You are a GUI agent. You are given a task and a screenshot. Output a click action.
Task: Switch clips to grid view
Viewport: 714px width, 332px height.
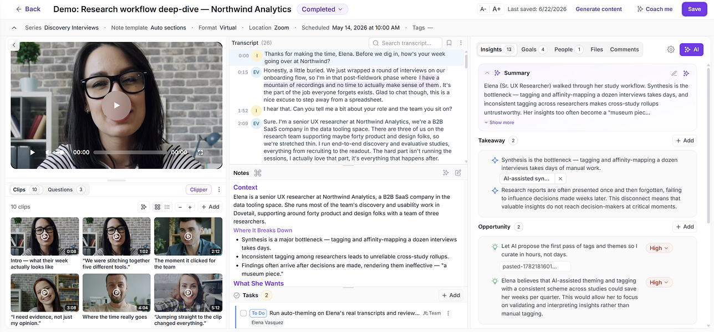(x=157, y=207)
